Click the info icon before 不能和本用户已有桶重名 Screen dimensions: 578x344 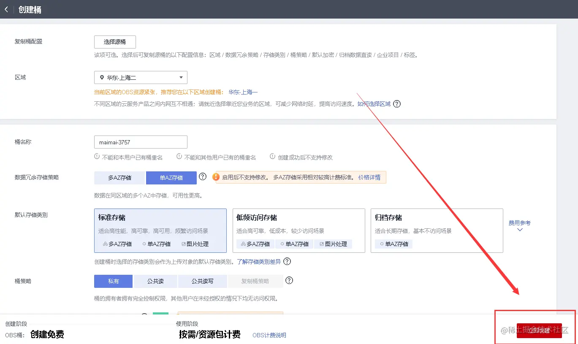pyautogui.click(x=97, y=157)
